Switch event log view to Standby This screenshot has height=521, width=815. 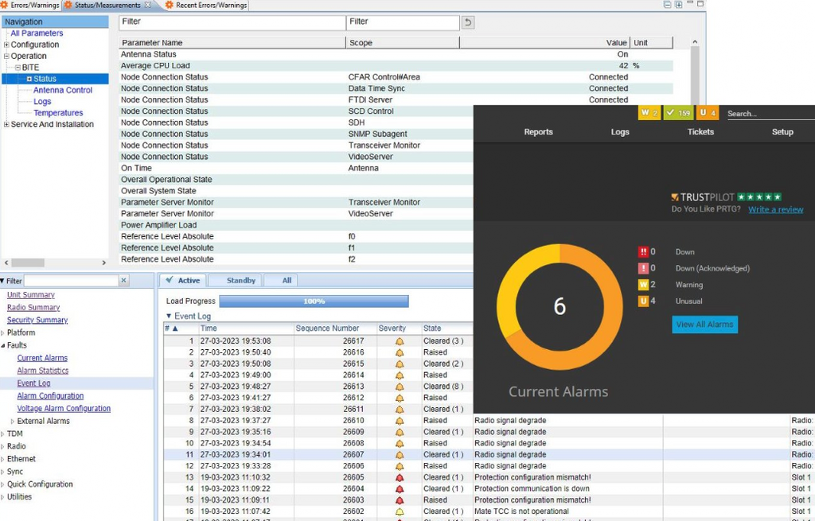click(x=240, y=280)
